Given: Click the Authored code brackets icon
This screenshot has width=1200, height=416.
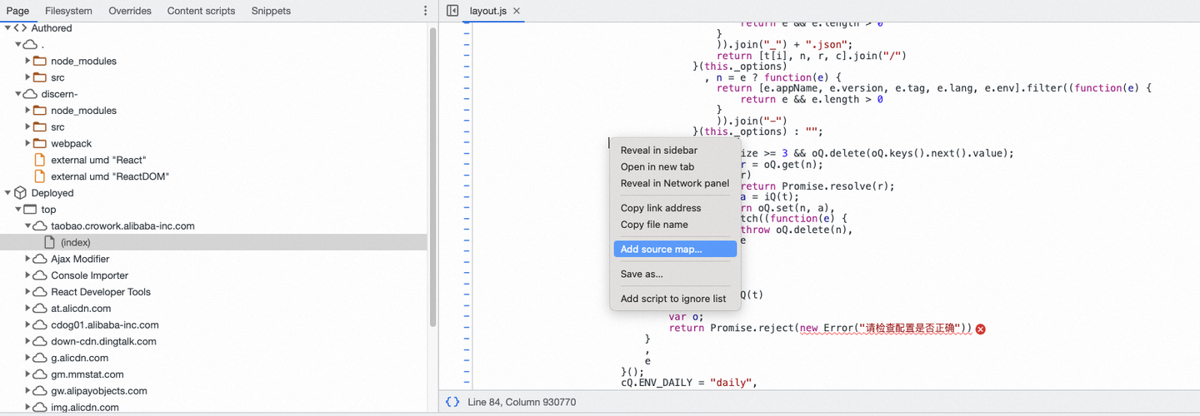Looking at the screenshot, I should [x=21, y=28].
